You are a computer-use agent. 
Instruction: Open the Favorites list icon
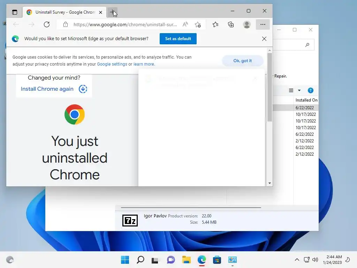click(x=215, y=24)
